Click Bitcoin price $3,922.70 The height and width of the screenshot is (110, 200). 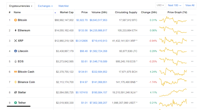click(x=82, y=20)
